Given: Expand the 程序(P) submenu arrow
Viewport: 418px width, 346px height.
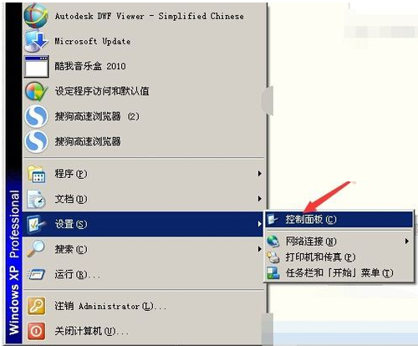Looking at the screenshot, I should pos(259,174).
